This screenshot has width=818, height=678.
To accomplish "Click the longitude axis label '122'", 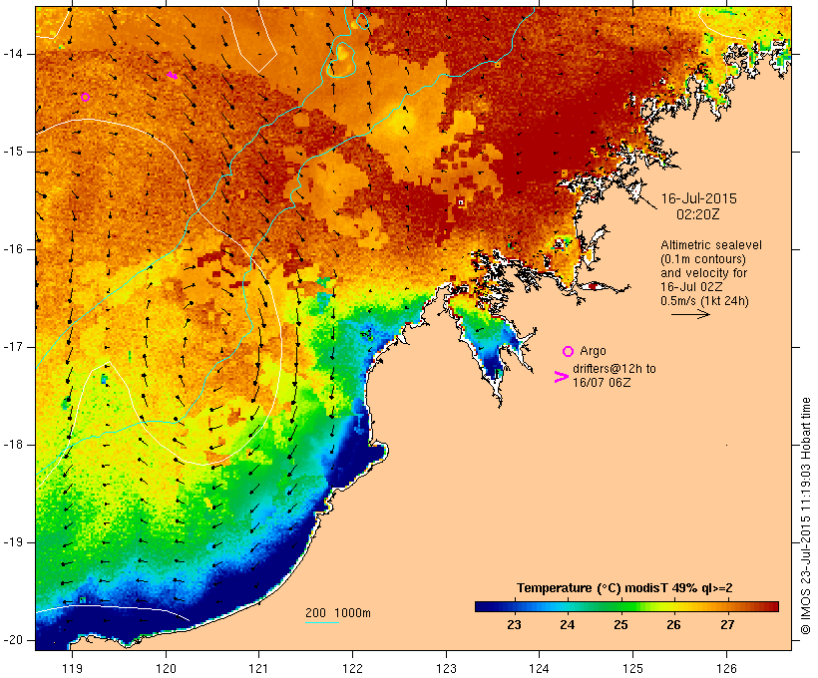I will pyautogui.click(x=353, y=669).
